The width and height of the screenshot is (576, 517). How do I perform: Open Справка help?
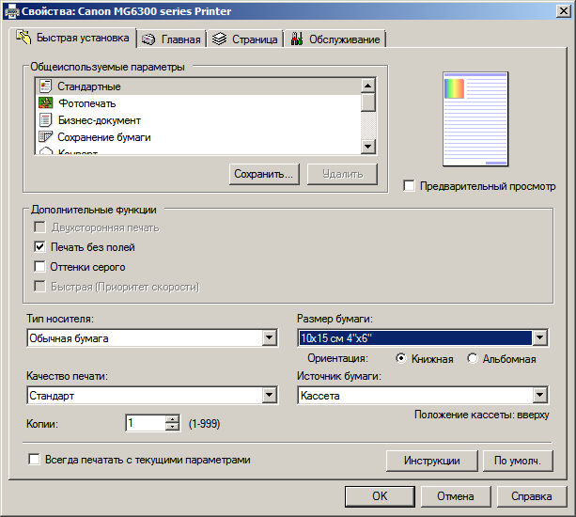532,496
